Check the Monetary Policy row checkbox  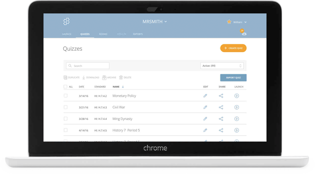[66, 96]
